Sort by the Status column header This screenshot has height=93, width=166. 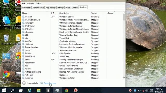pyautogui.click(x=94, y=13)
